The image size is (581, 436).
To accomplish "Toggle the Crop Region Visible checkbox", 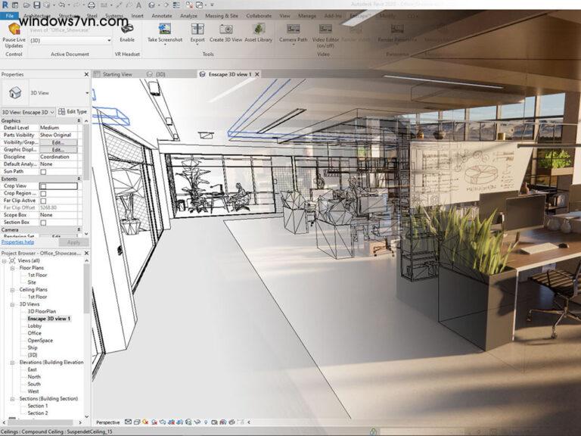I will [43, 194].
